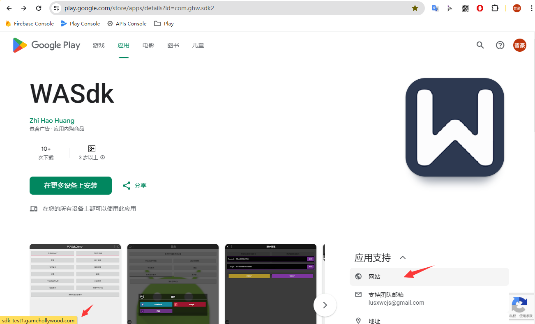Switch to the 儿童 tab
This screenshot has height=324, width=535.
click(x=198, y=45)
